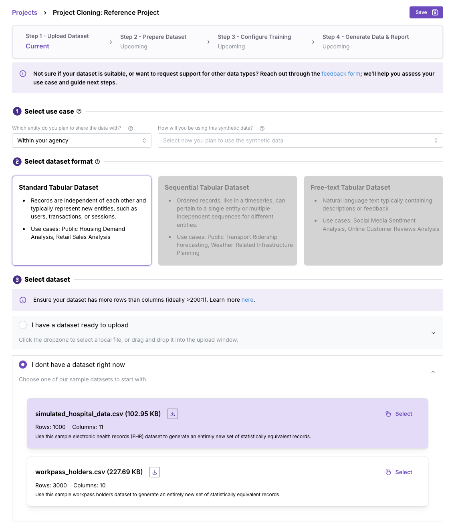Choose 'I have a dataset ready to upload'
The height and width of the screenshot is (529, 456).
tap(23, 325)
